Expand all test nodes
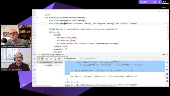 coord(56,59)
